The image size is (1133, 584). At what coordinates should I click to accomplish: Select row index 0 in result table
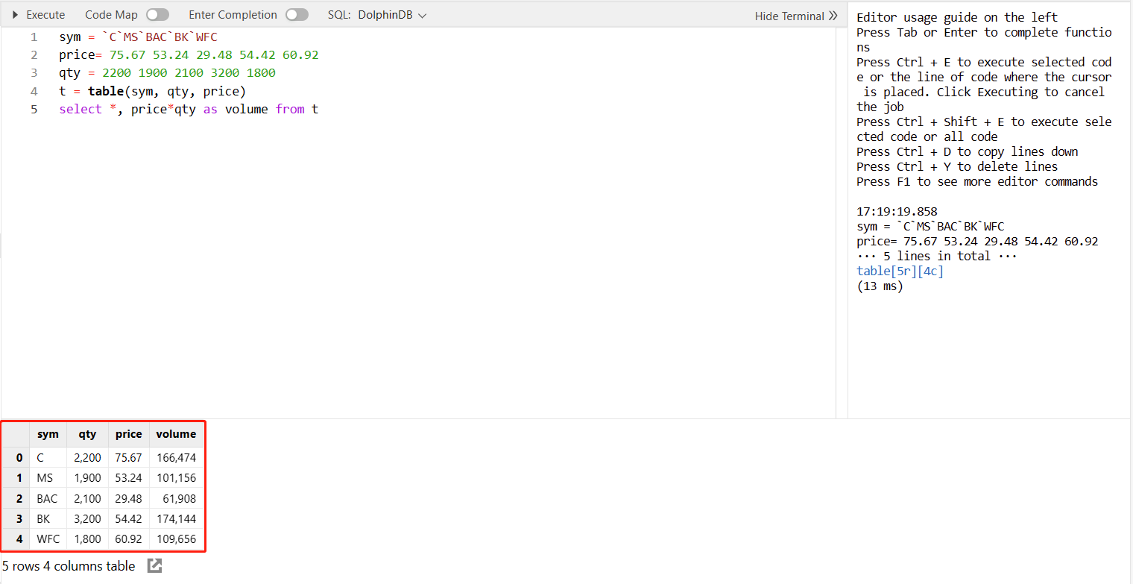tap(19, 458)
